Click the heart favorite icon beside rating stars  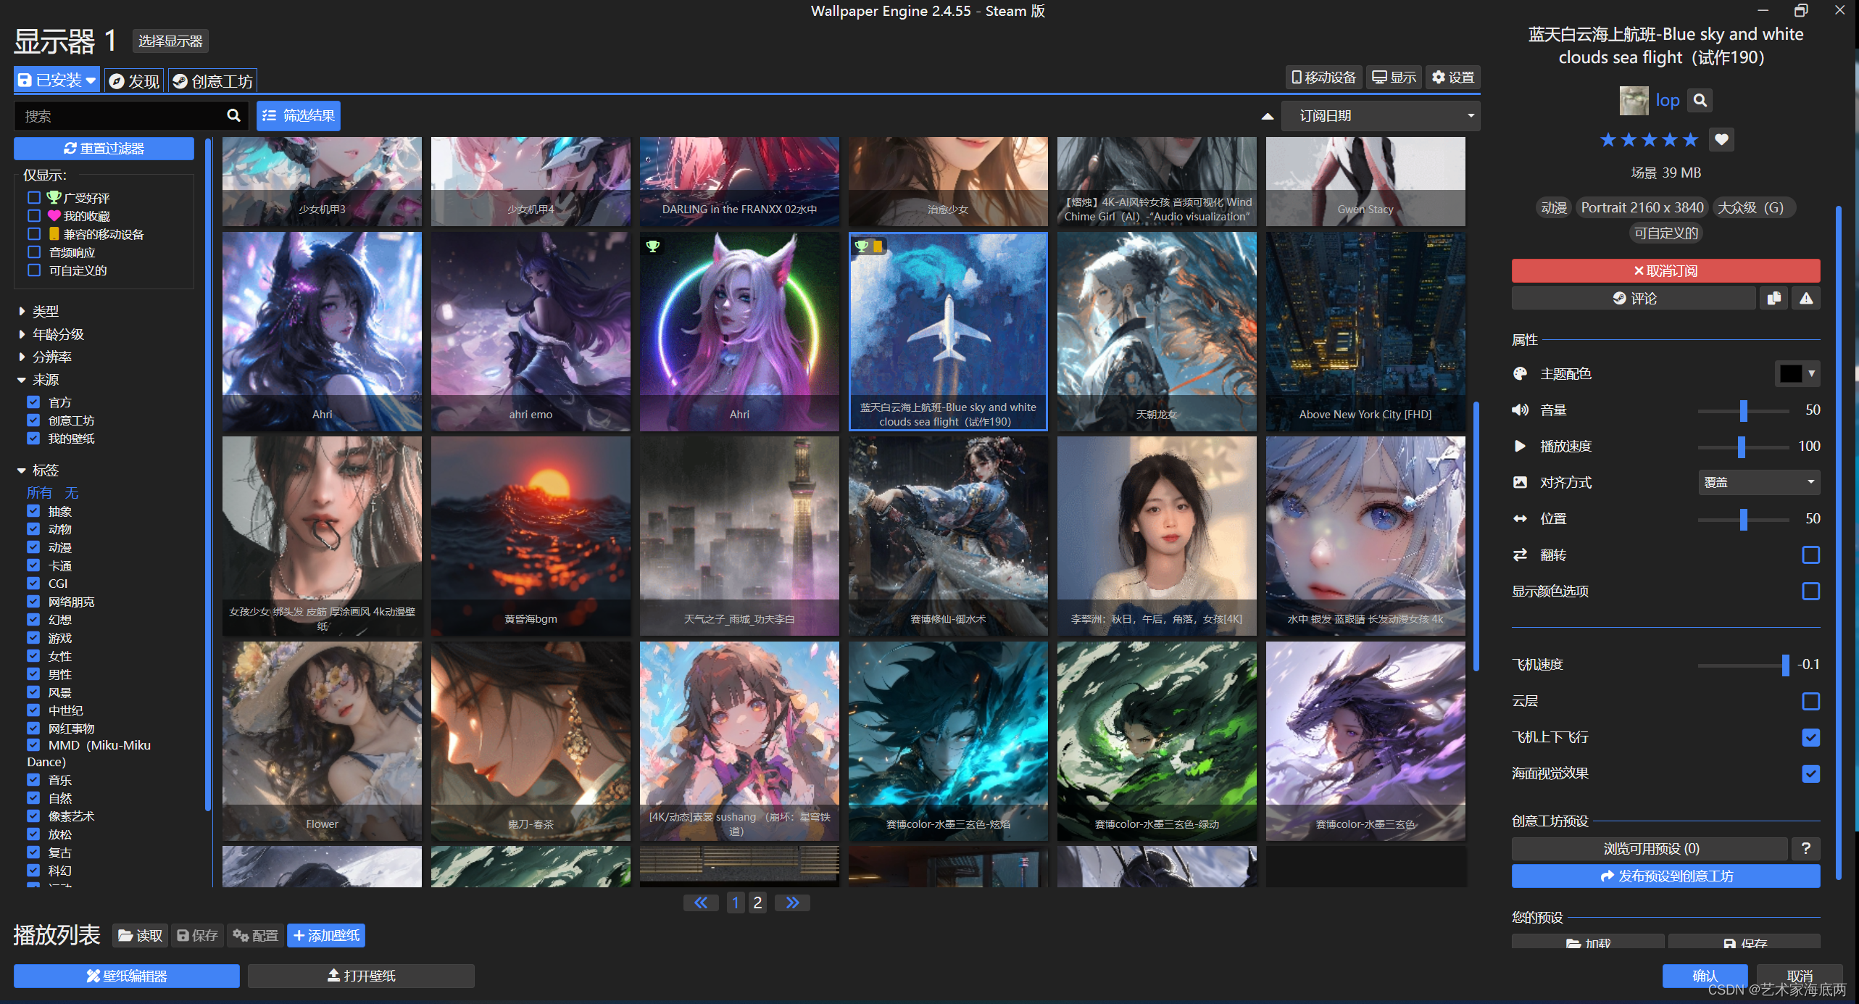pyautogui.click(x=1721, y=139)
